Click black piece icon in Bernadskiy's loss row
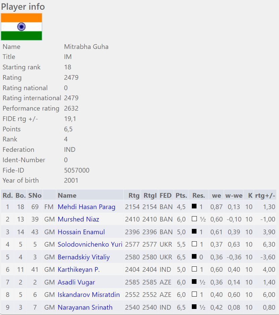 coord(194,257)
